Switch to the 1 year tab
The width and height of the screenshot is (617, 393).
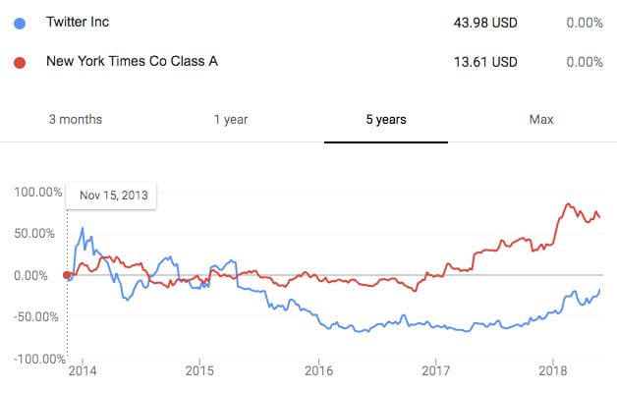[231, 120]
